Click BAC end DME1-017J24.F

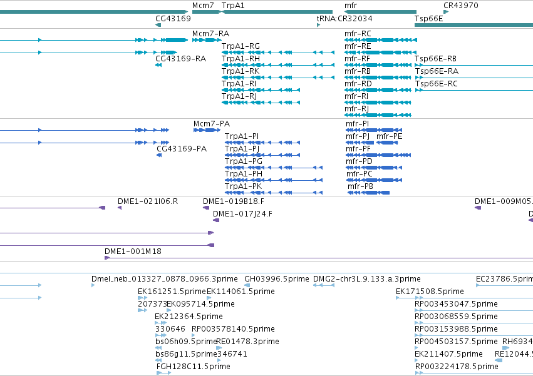[242, 214]
